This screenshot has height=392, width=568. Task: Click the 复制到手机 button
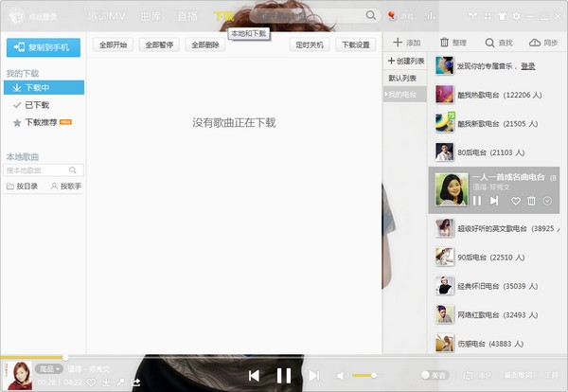click(44, 47)
